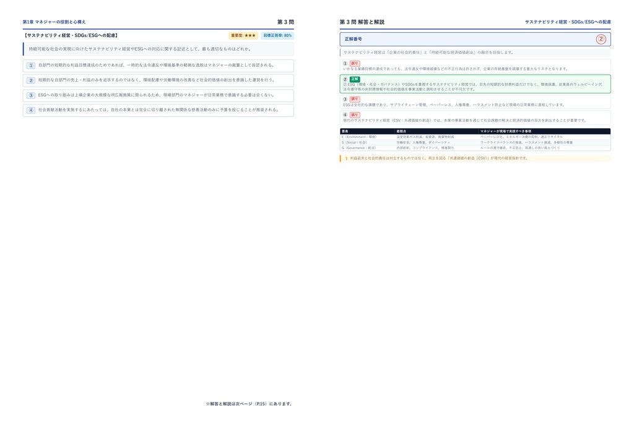Select answer choice starting 社会貢献活動を実施する

[158, 110]
